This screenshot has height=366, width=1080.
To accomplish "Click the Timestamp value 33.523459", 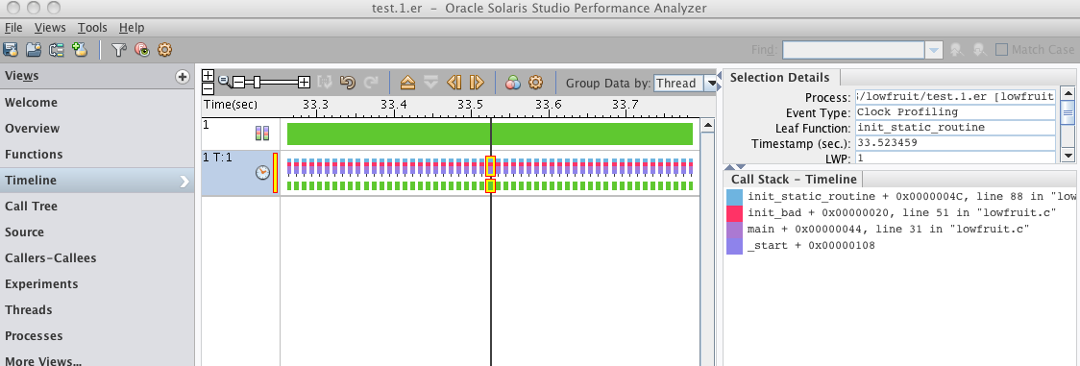I will [x=955, y=143].
